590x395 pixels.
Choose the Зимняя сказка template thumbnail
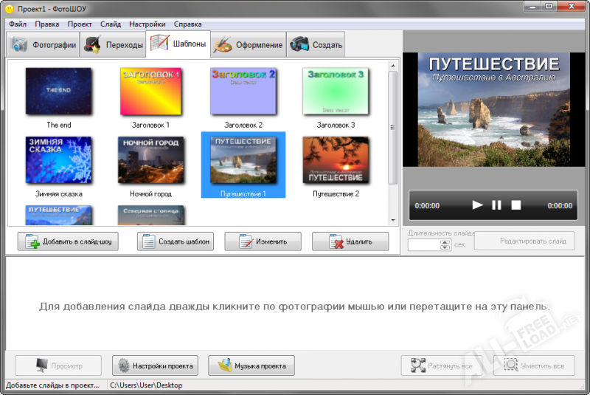click(59, 160)
